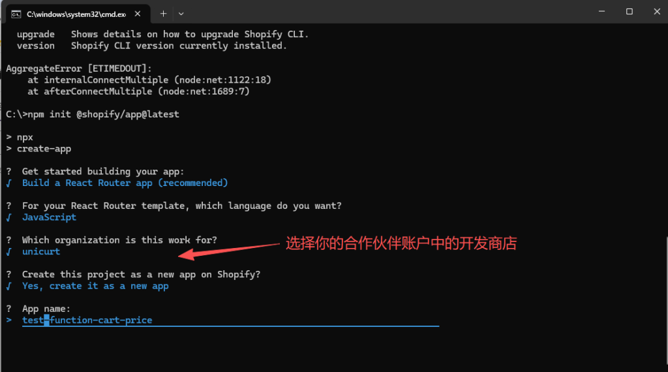Viewport: 668px width, 372px height.
Task: Open a new terminal tab with plus button
Action: coord(163,13)
